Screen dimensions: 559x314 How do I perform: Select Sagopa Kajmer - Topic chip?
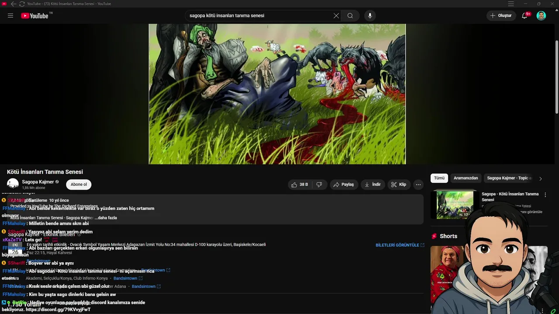[x=509, y=178]
